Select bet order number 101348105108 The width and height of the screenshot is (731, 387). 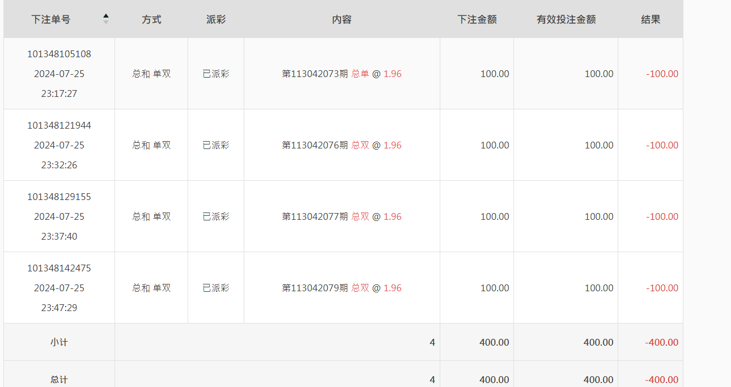pyautogui.click(x=59, y=54)
